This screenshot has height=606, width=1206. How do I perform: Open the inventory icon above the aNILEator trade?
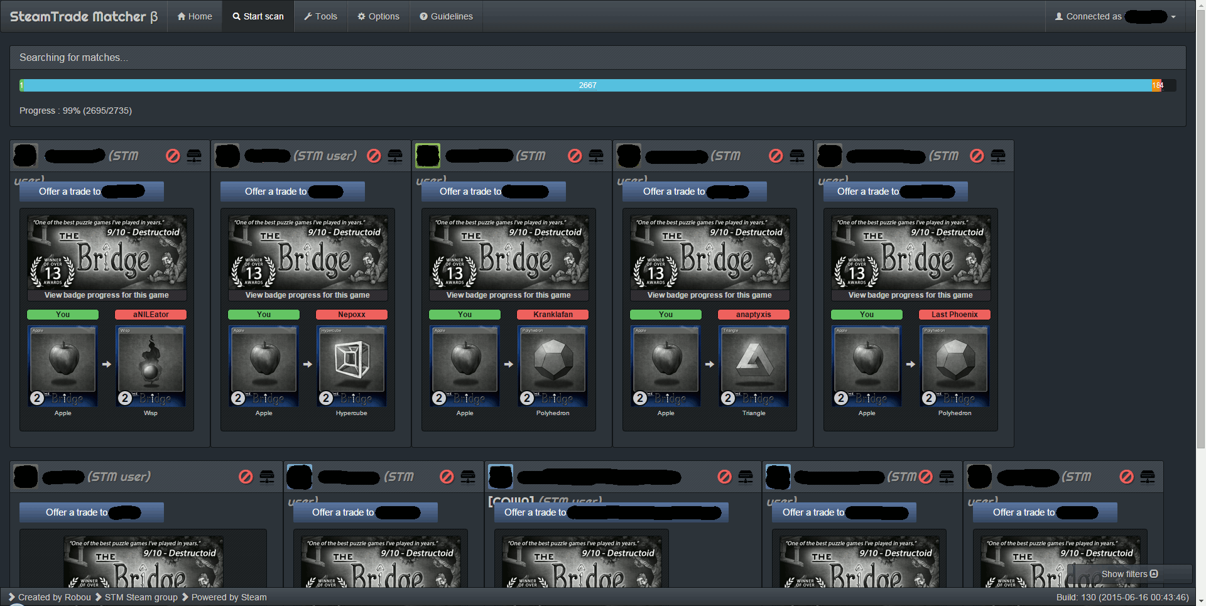tap(194, 156)
